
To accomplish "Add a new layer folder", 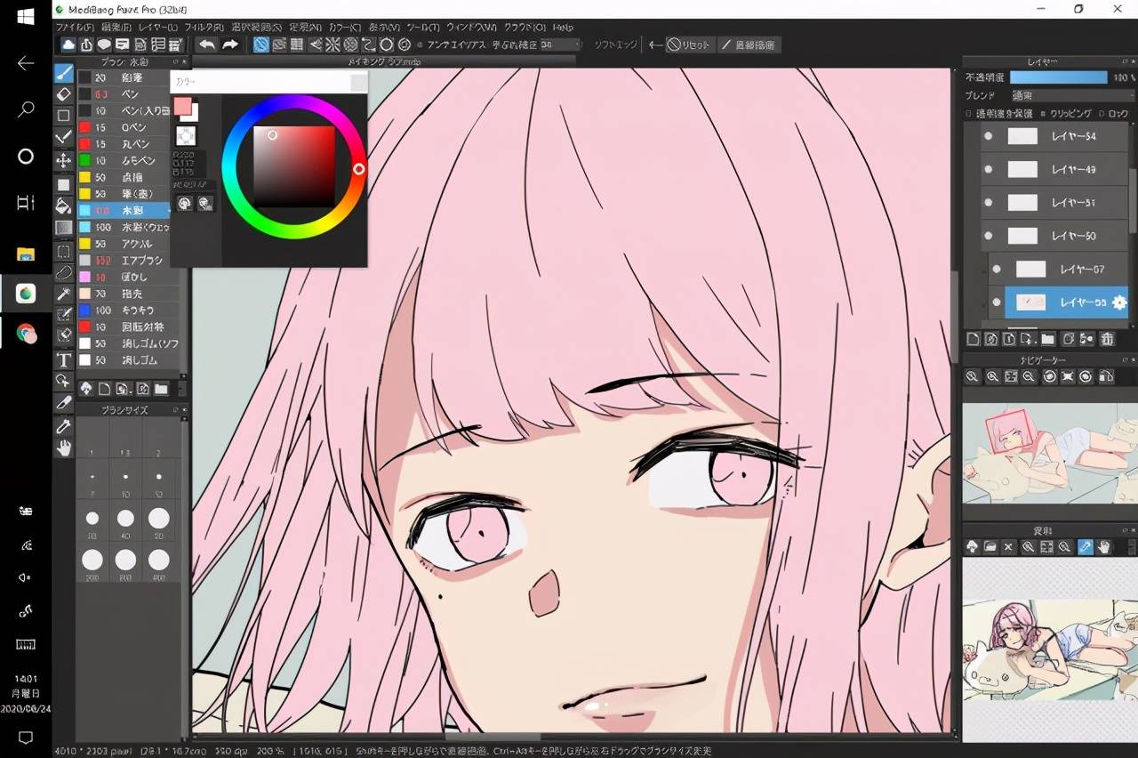I will tap(1048, 339).
